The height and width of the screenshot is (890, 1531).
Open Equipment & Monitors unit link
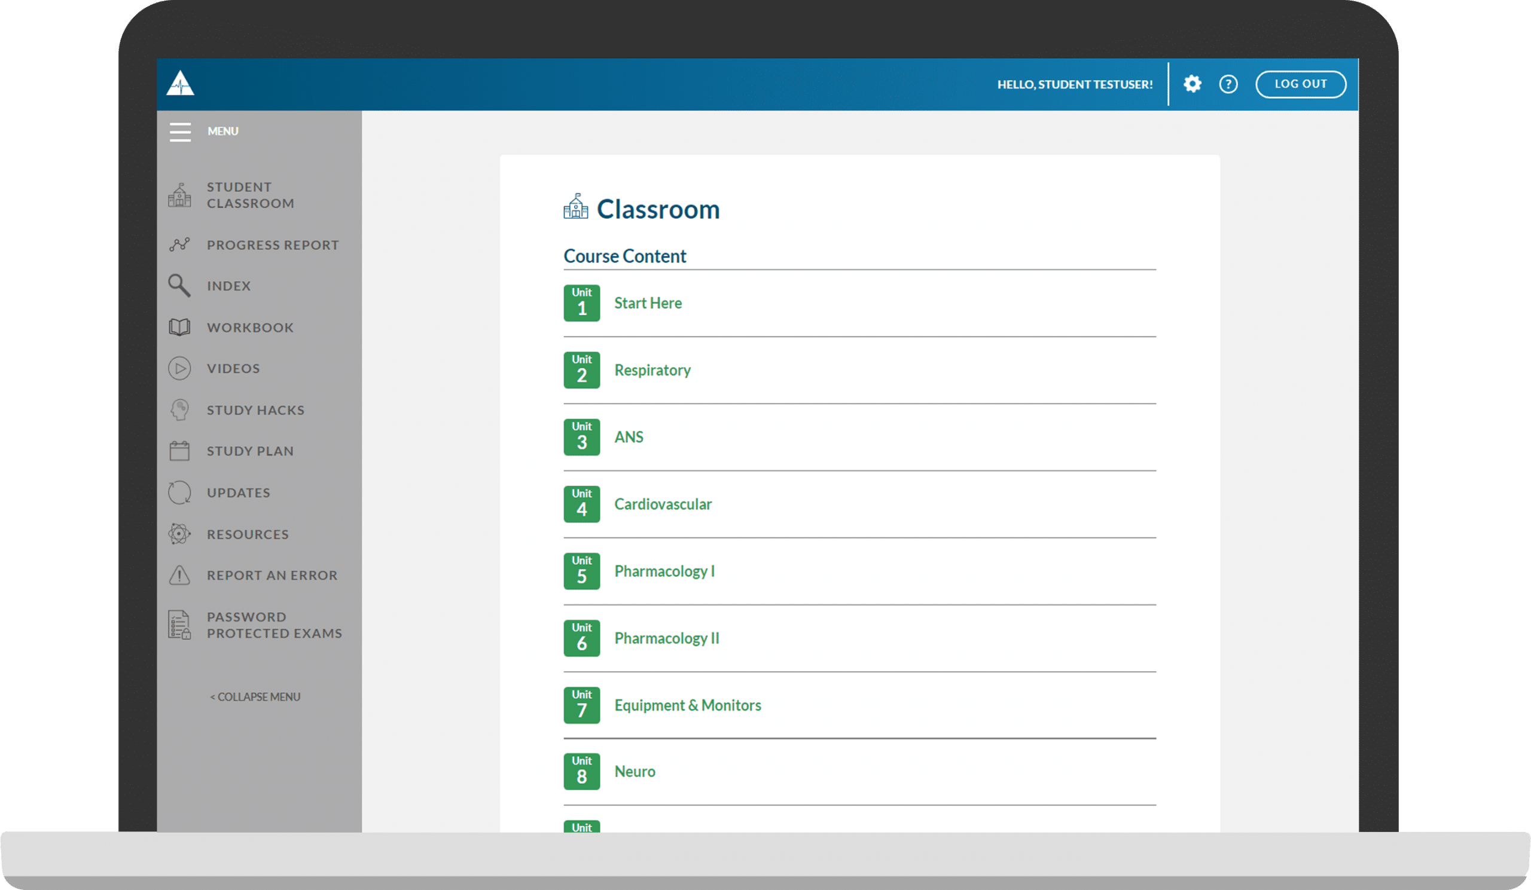pyautogui.click(x=688, y=705)
